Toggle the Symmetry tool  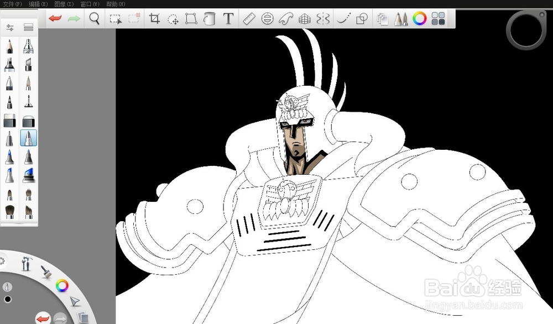(x=323, y=18)
